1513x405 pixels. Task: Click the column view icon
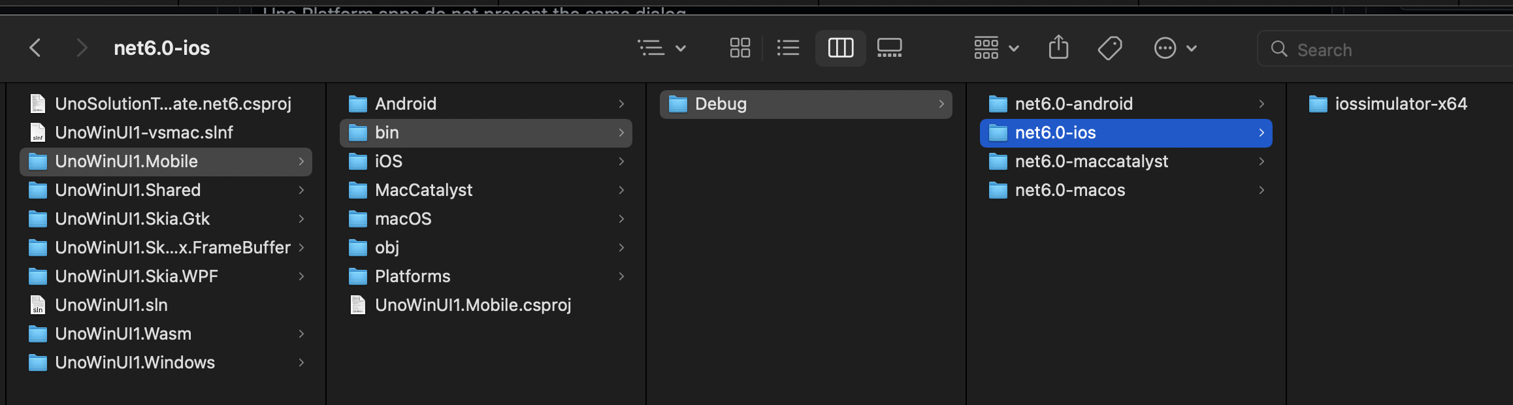point(840,48)
